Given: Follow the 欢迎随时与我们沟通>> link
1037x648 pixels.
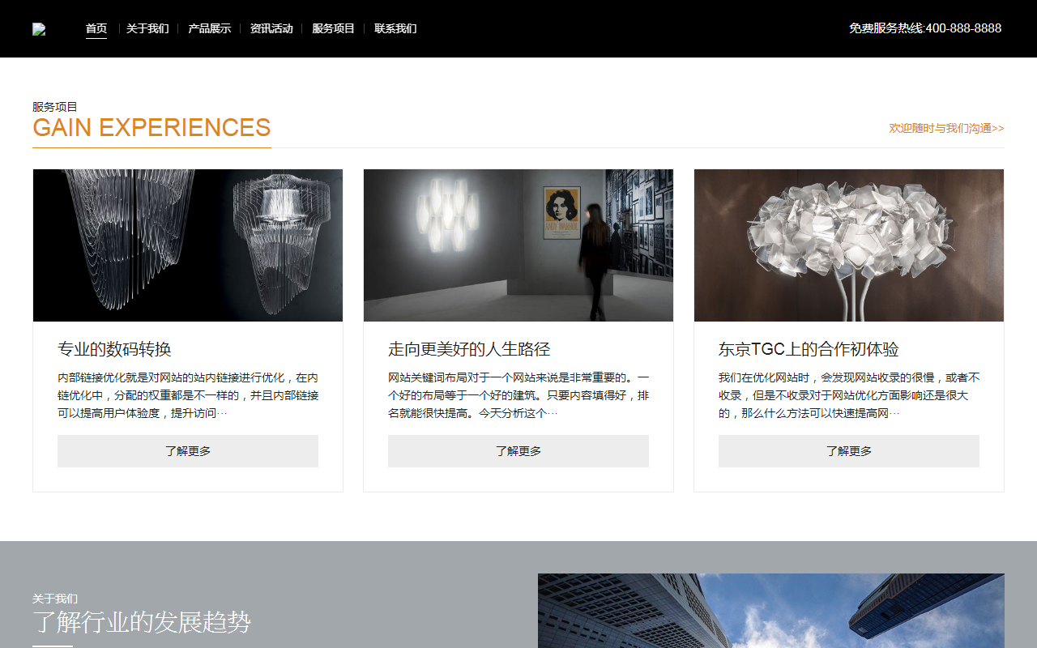Looking at the screenshot, I should click(x=946, y=128).
